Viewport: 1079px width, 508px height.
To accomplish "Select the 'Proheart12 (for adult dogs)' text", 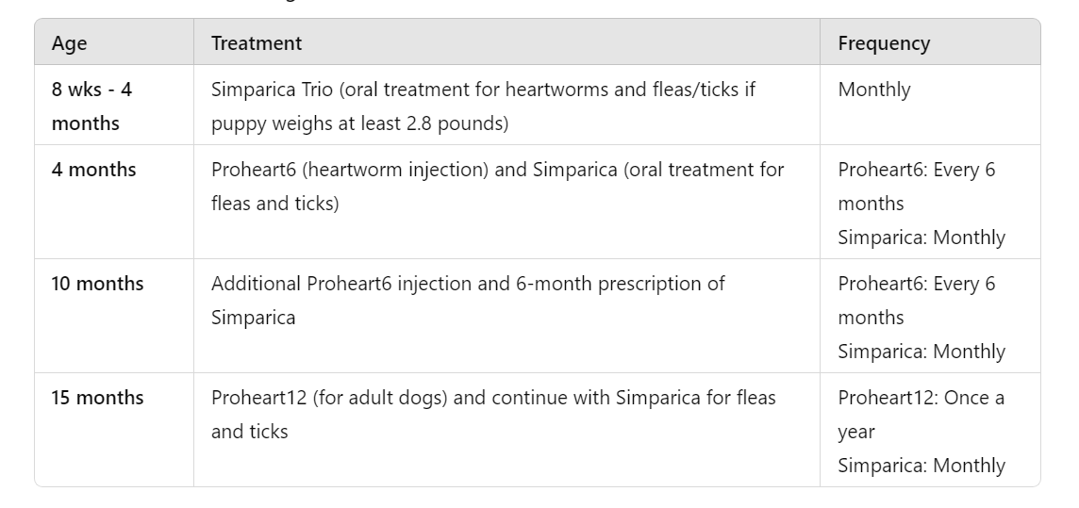I will (x=330, y=398).
